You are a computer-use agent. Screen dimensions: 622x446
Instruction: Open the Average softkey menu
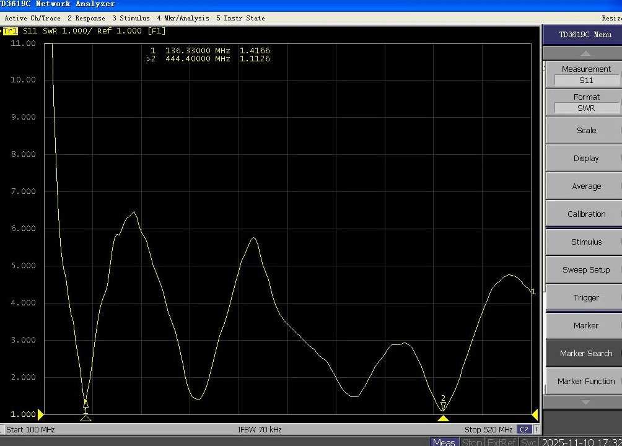tap(584, 186)
